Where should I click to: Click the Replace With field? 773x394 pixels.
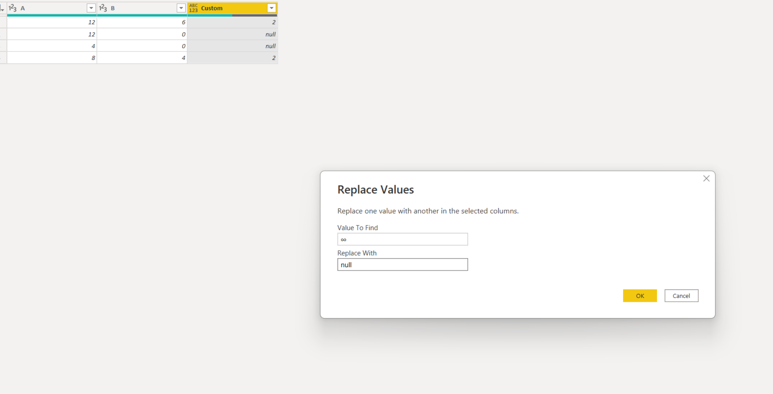402,265
